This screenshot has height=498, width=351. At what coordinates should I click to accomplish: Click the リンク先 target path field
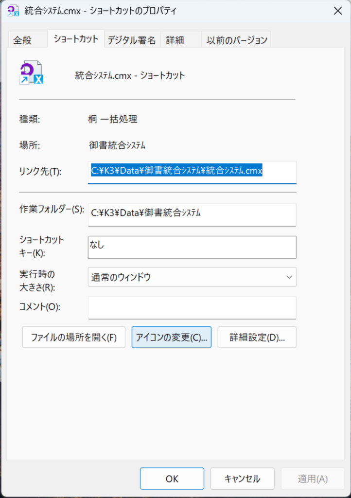pyautogui.click(x=192, y=172)
